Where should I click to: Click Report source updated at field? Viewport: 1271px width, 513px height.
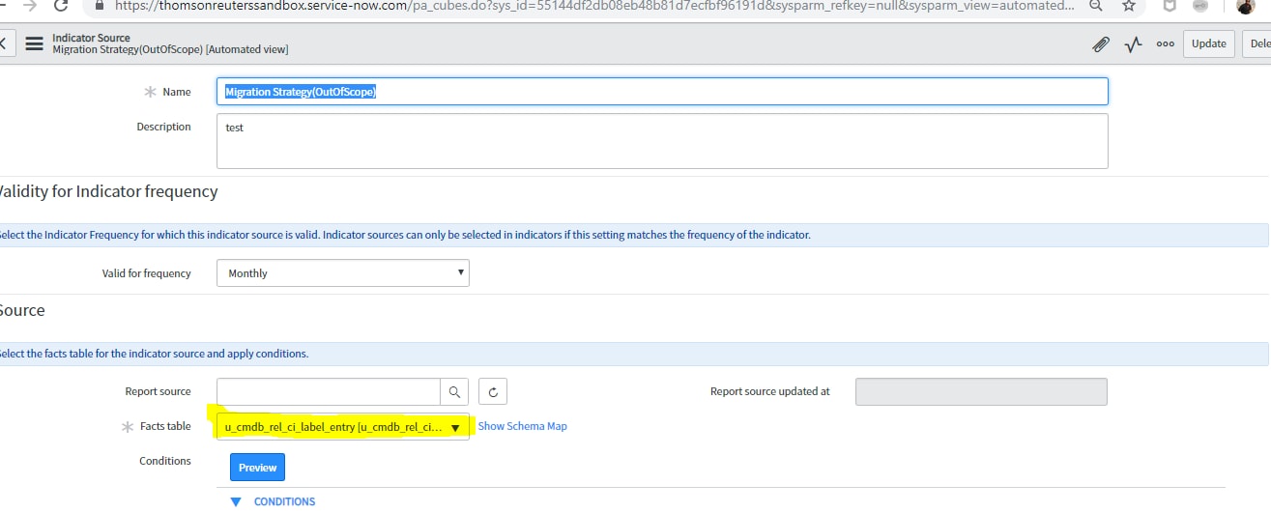tap(981, 391)
